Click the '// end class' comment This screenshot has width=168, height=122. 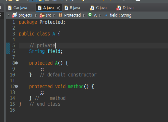coord(45,104)
